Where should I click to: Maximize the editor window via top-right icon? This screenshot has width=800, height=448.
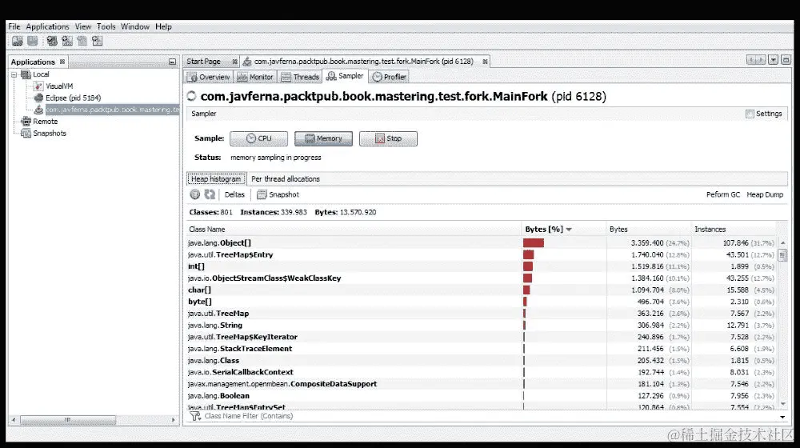[786, 60]
